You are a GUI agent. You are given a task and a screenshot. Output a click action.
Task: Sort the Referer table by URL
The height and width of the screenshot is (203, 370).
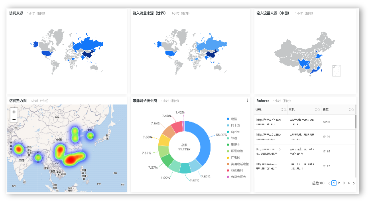(x=282, y=110)
